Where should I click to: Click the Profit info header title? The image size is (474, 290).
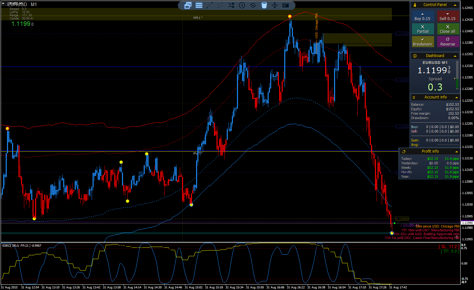(430, 151)
